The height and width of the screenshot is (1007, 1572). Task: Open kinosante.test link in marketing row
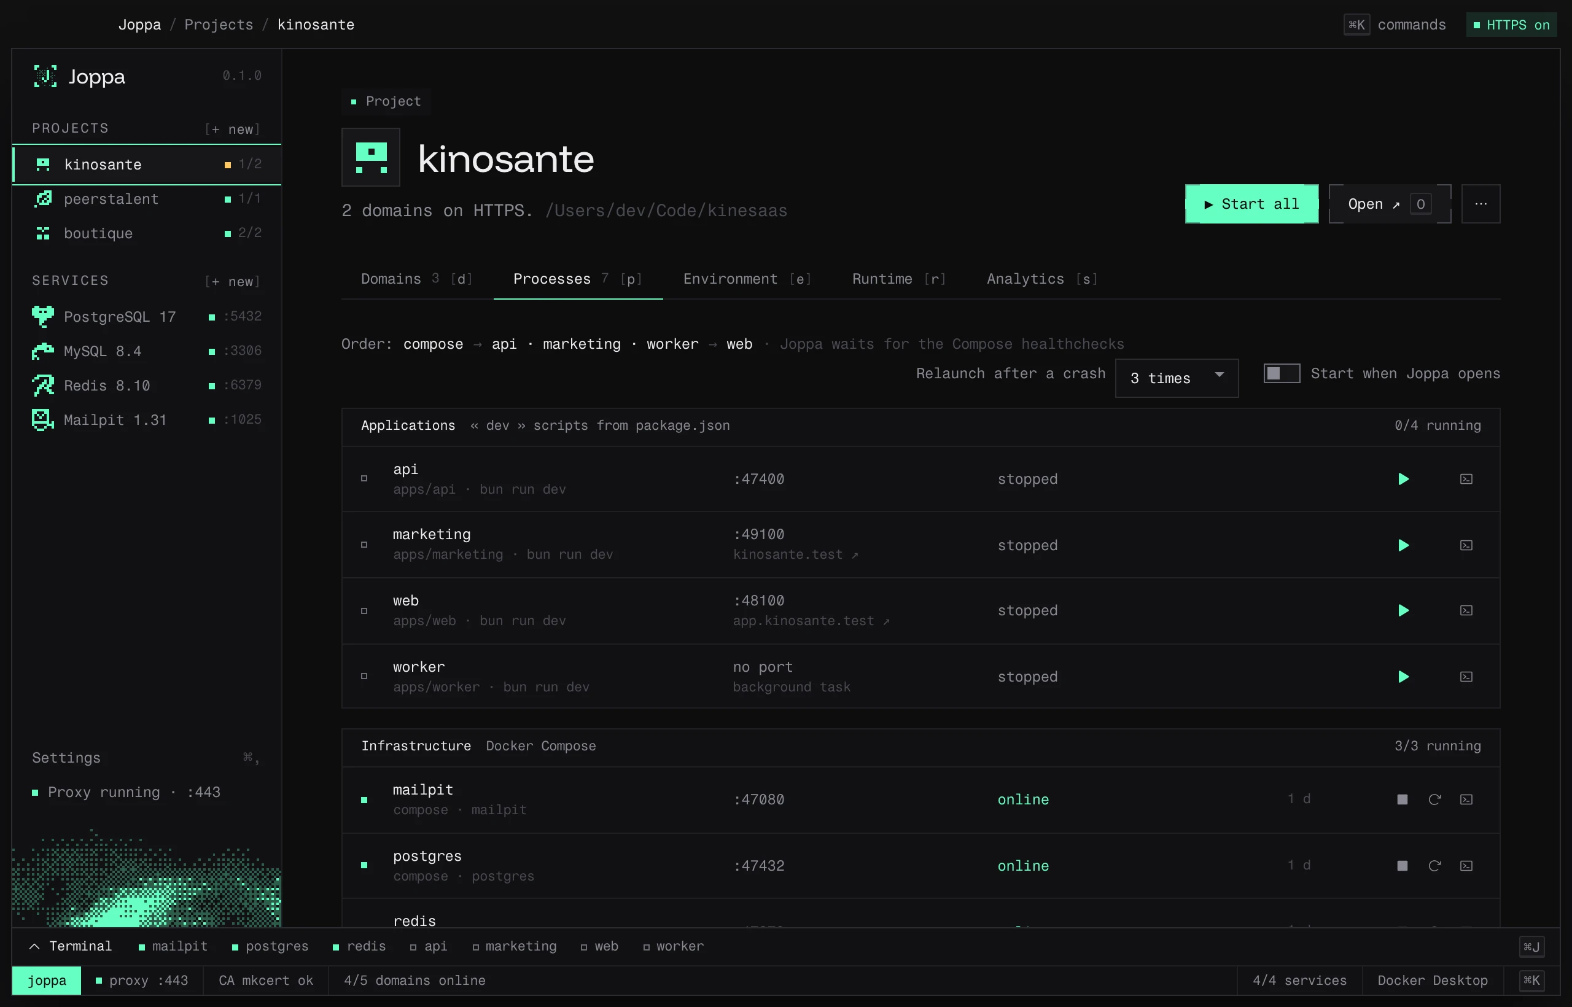tap(795, 554)
